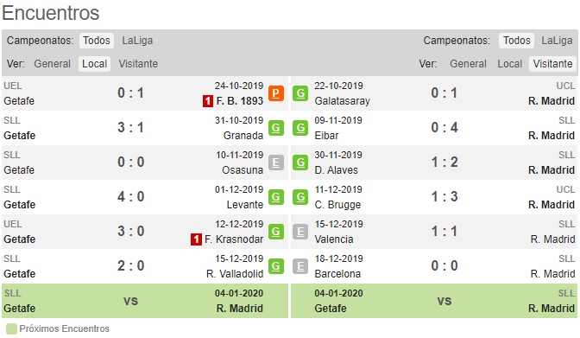580x338 pixels.
Task: Click red card icon next to F. Krasnodar
Action: 196,239
